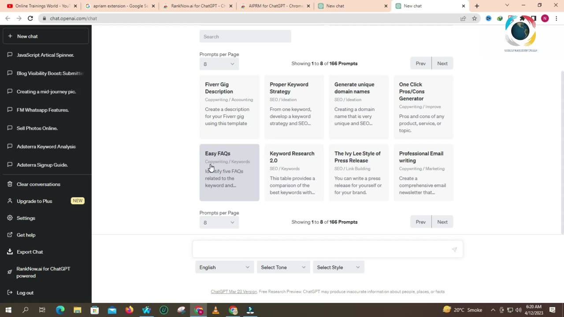The image size is (564, 317).
Task: Open the Chrome three-dot menu
Action: coord(557,18)
